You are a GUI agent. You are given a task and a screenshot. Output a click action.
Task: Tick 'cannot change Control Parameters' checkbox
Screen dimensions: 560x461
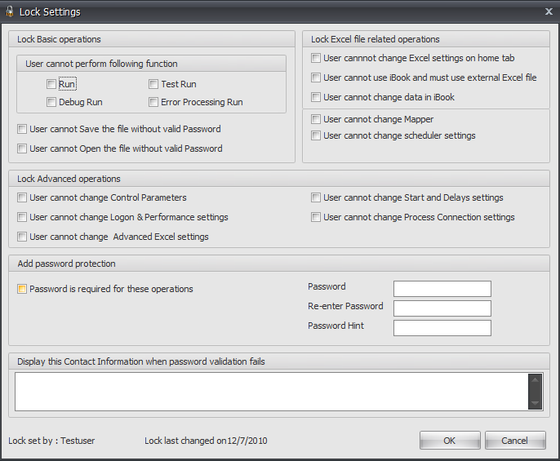point(22,197)
